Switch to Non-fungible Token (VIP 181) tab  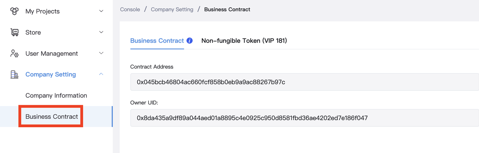pyautogui.click(x=244, y=41)
